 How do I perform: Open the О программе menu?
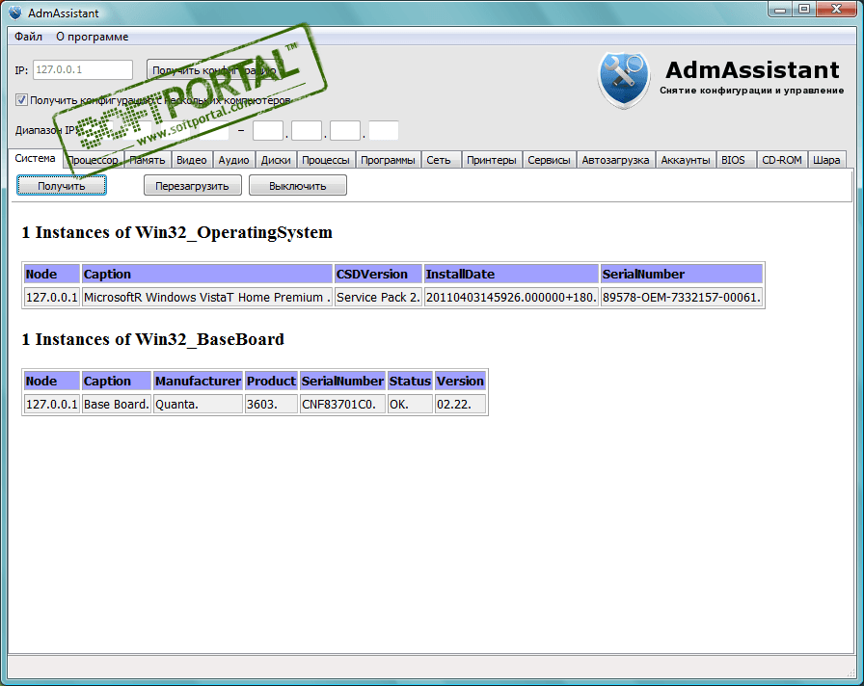pos(92,37)
